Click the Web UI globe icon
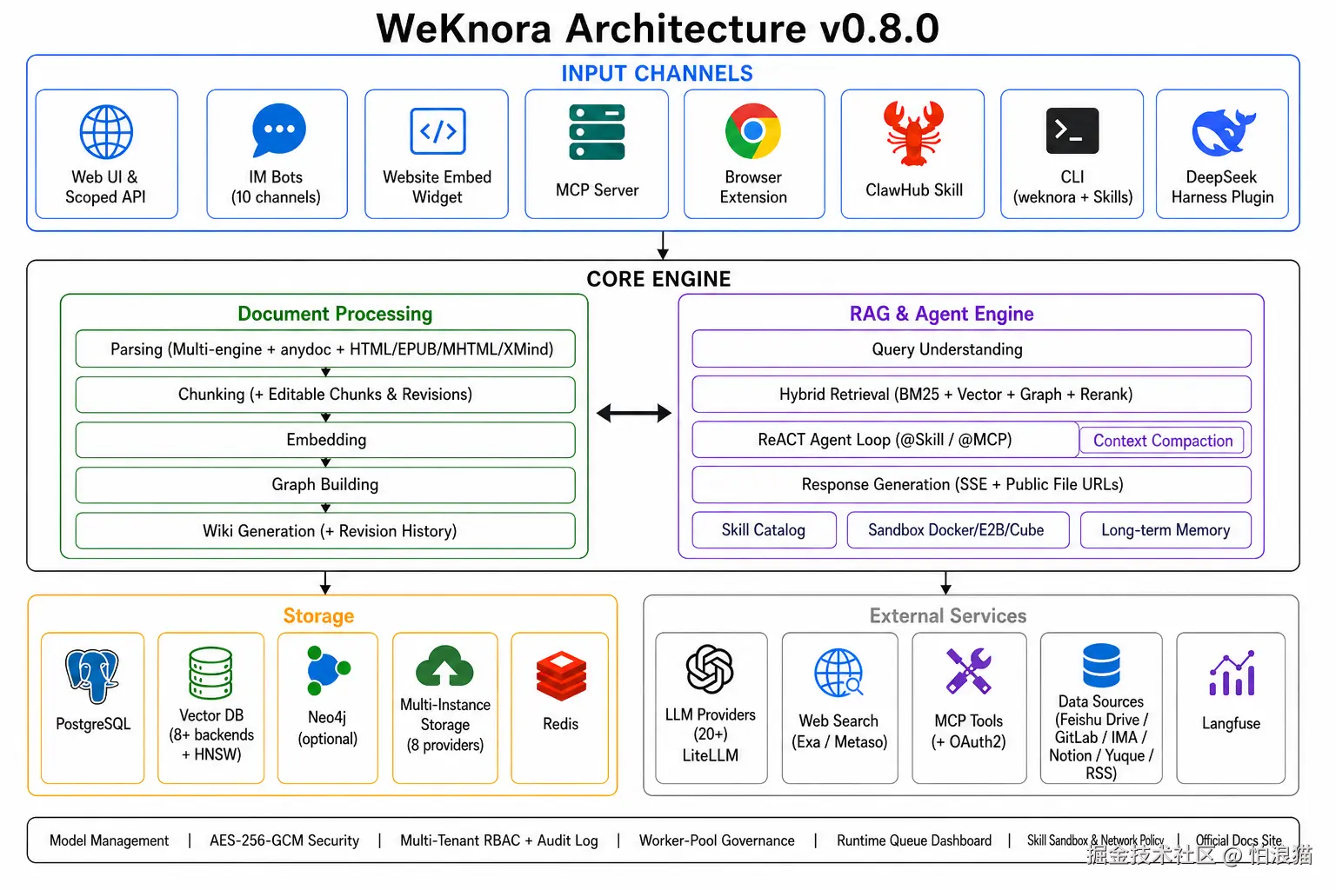Screen dimensions: 1336x890 [106, 132]
